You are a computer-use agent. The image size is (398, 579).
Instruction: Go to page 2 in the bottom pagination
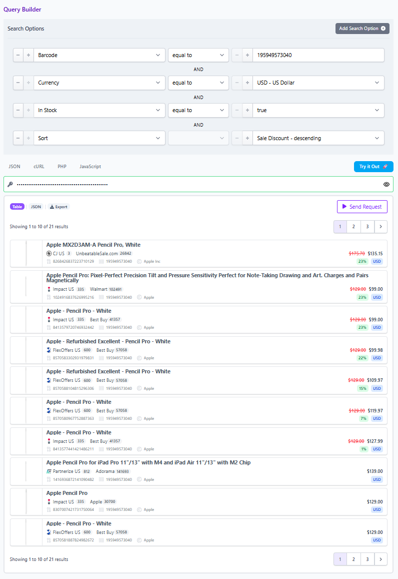[x=353, y=559]
